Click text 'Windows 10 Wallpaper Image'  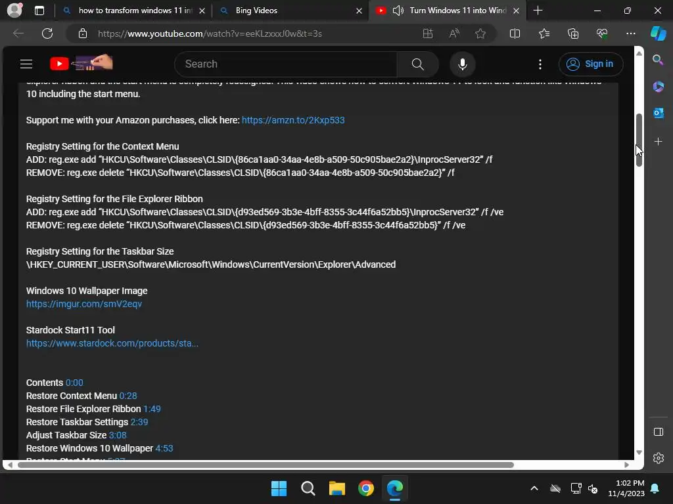[x=87, y=291]
